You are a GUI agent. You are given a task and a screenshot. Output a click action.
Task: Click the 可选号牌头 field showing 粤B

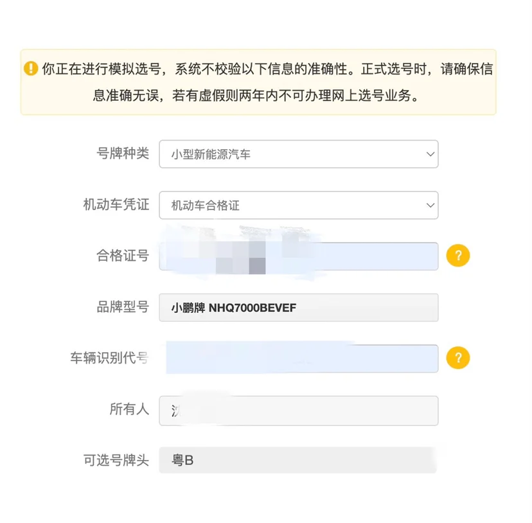pyautogui.click(x=297, y=461)
